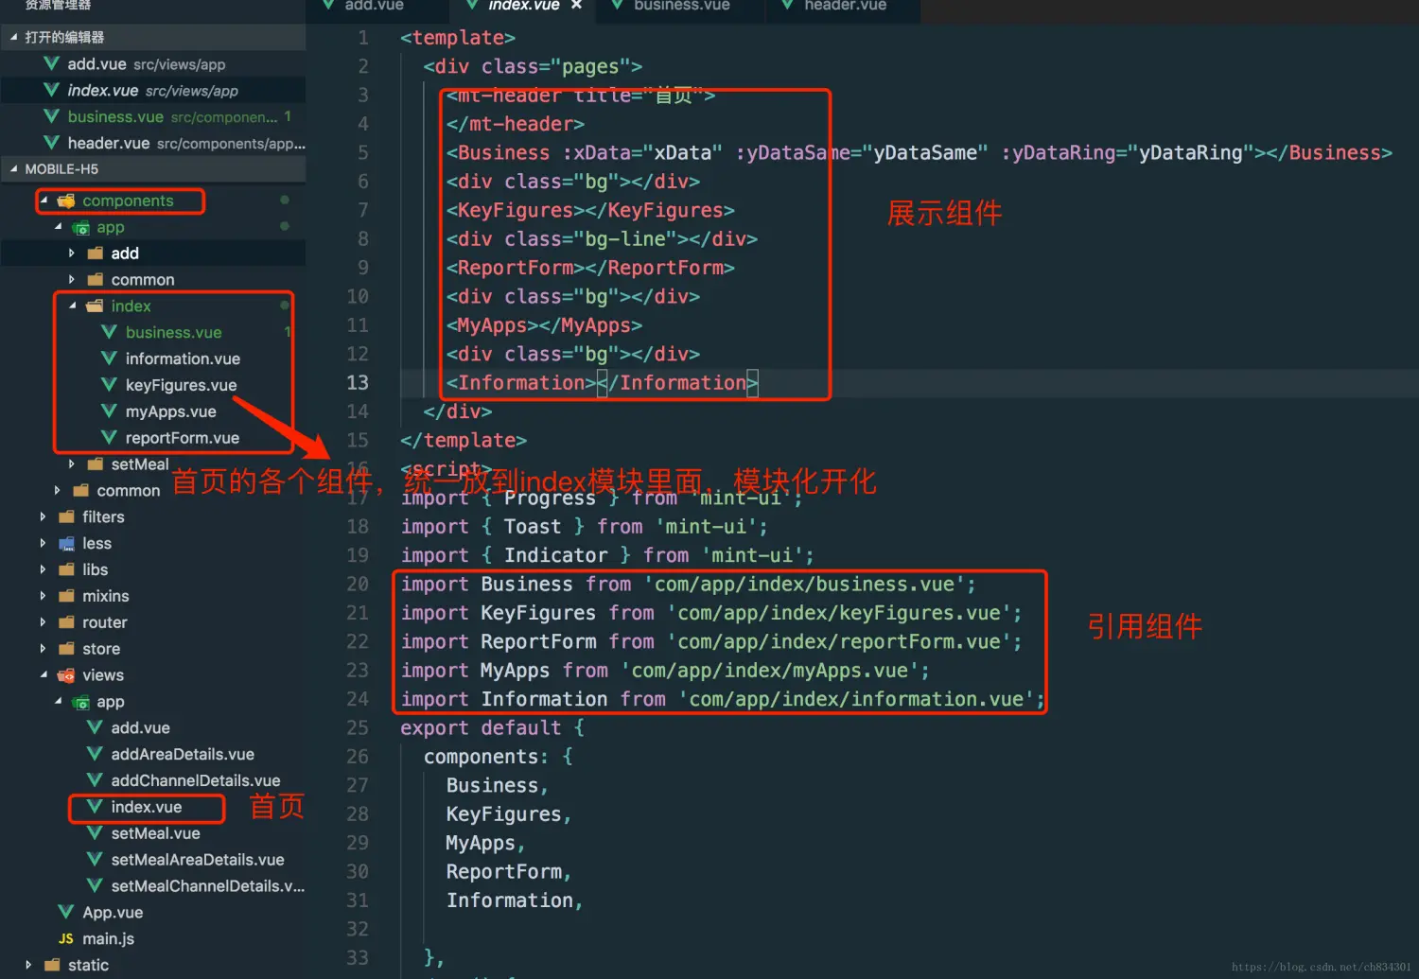Image resolution: width=1419 pixels, height=979 pixels.
Task: Click the Vue icon of header.vue in open editors
Action: pyautogui.click(x=52, y=143)
